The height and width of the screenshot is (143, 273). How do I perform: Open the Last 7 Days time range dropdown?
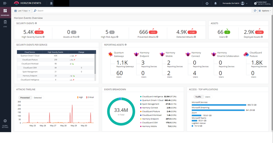coord(22,11)
